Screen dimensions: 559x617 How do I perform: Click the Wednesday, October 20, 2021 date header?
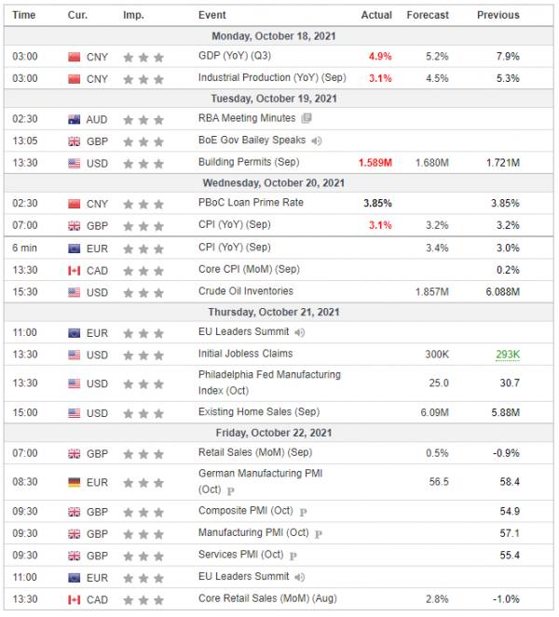point(274,183)
